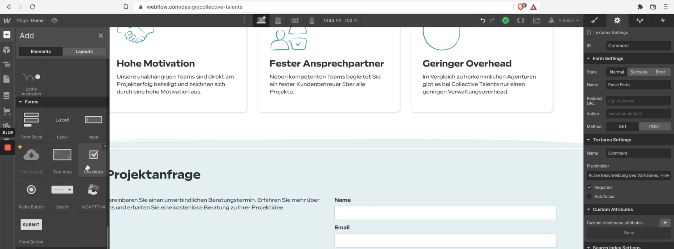The height and width of the screenshot is (249, 674).
Task: Add an Input element
Action: [x=93, y=125]
